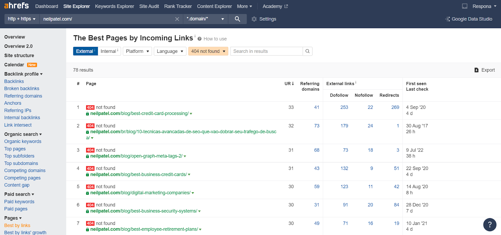
Task: Collapse the Backlink profile section
Action: 23,74
